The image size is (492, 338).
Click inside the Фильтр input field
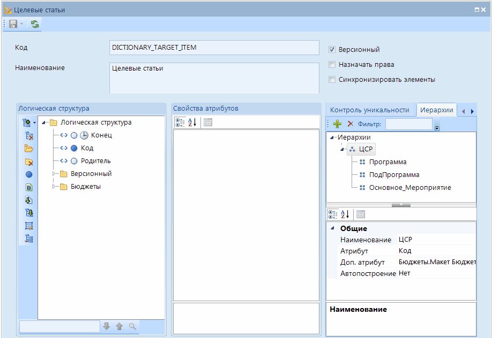(x=408, y=124)
